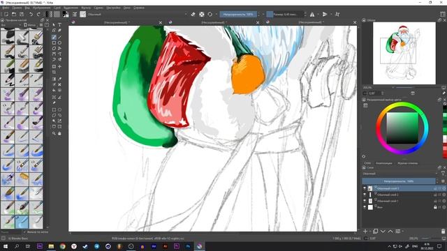Open layer blending mode dropdown in Layers panel
Screen dimensions: 447x251
(400, 174)
